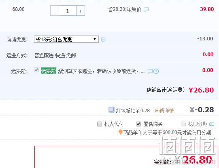Click the 花呗分期 checkbox

click(x=183, y=124)
